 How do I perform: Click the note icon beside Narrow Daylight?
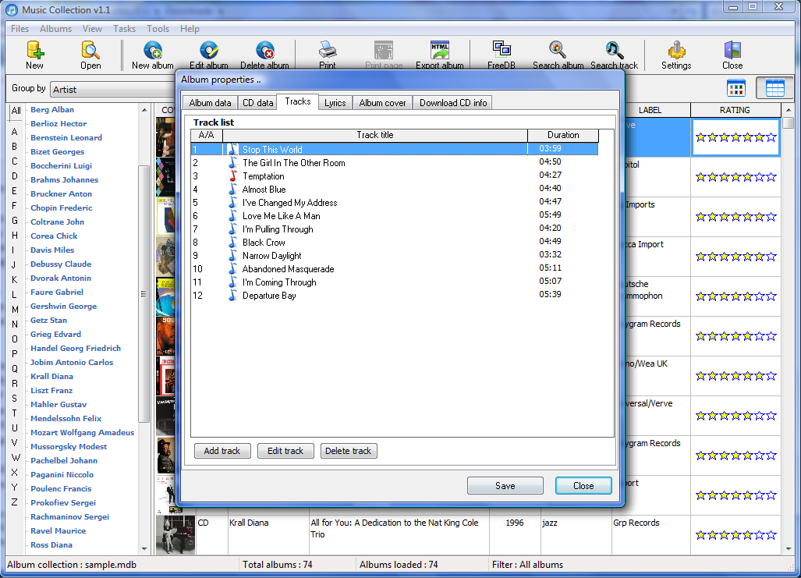[233, 256]
